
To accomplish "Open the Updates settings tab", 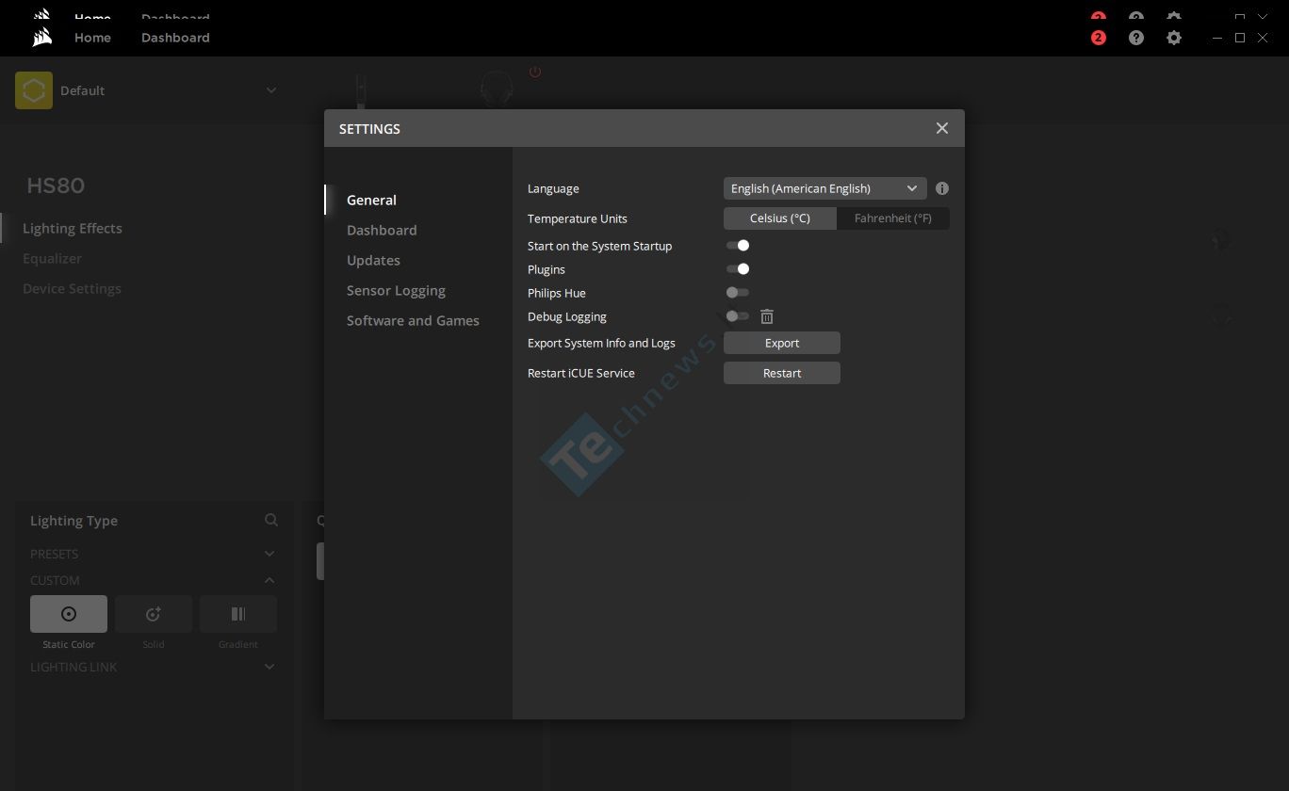I will click(373, 260).
